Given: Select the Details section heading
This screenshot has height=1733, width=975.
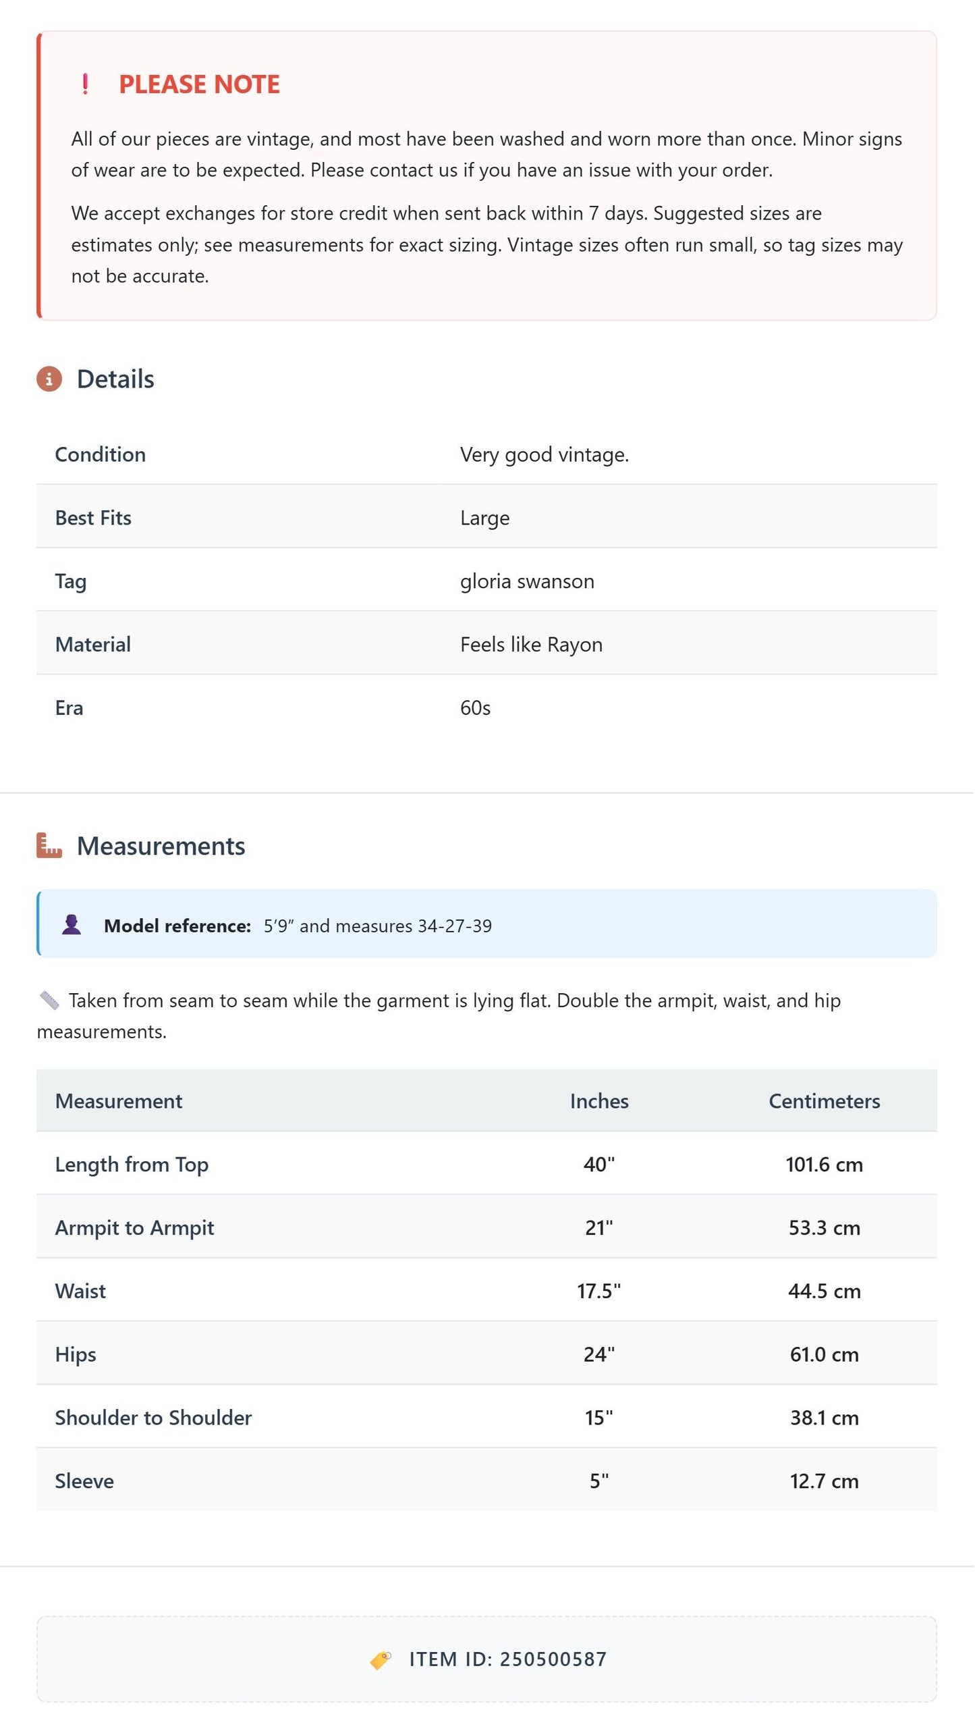Looking at the screenshot, I should (115, 379).
